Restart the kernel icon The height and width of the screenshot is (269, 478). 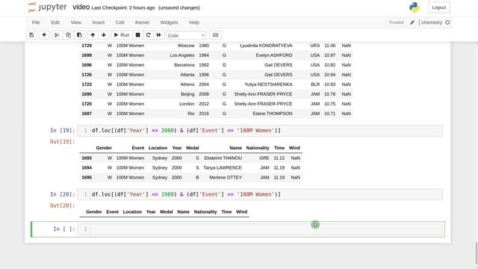148,35
